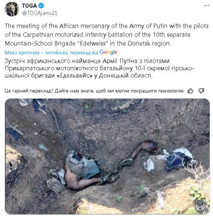Click the emblem watermark on the attached photo
Image resolution: width=213 pixels, height=218 pixels.
click(200, 207)
